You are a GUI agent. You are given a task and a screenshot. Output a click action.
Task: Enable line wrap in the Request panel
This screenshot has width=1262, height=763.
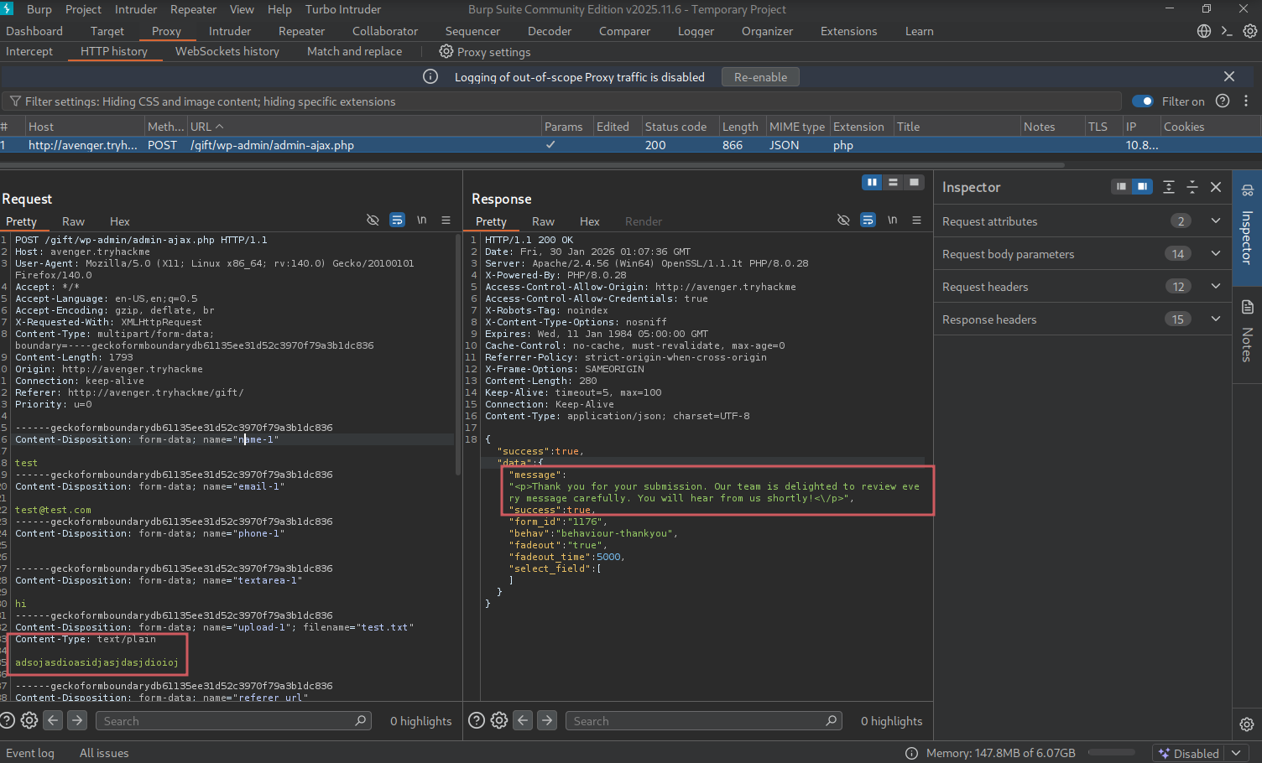397,221
